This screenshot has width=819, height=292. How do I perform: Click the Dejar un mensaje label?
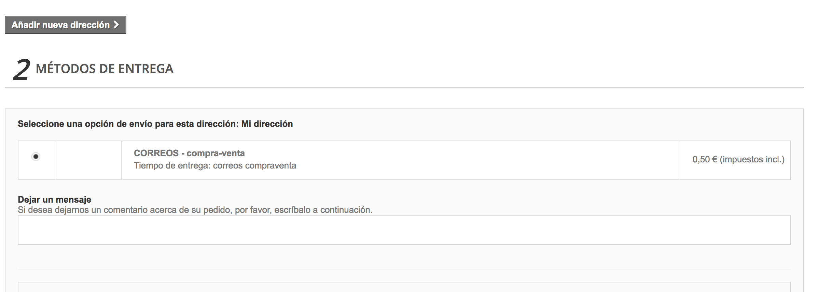pyautogui.click(x=54, y=200)
